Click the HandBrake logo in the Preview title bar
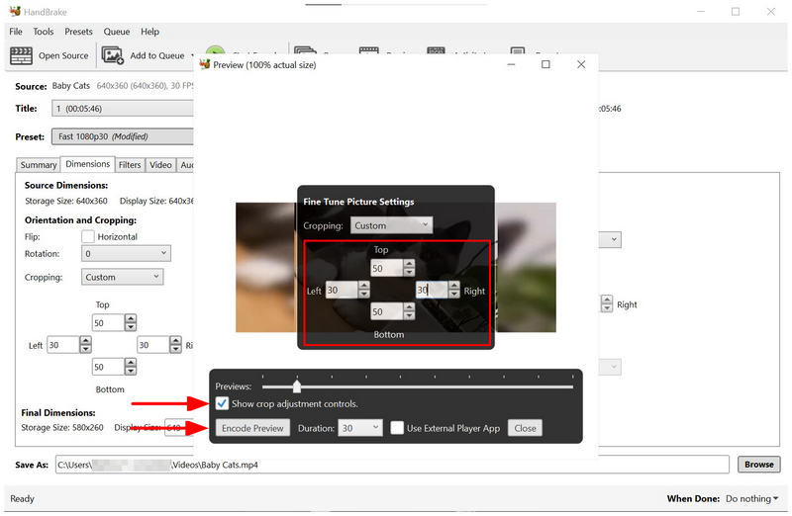792x516 pixels. [205, 64]
